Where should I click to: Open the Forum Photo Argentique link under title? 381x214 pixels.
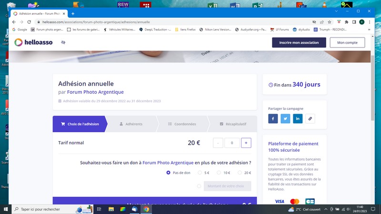[95, 92]
